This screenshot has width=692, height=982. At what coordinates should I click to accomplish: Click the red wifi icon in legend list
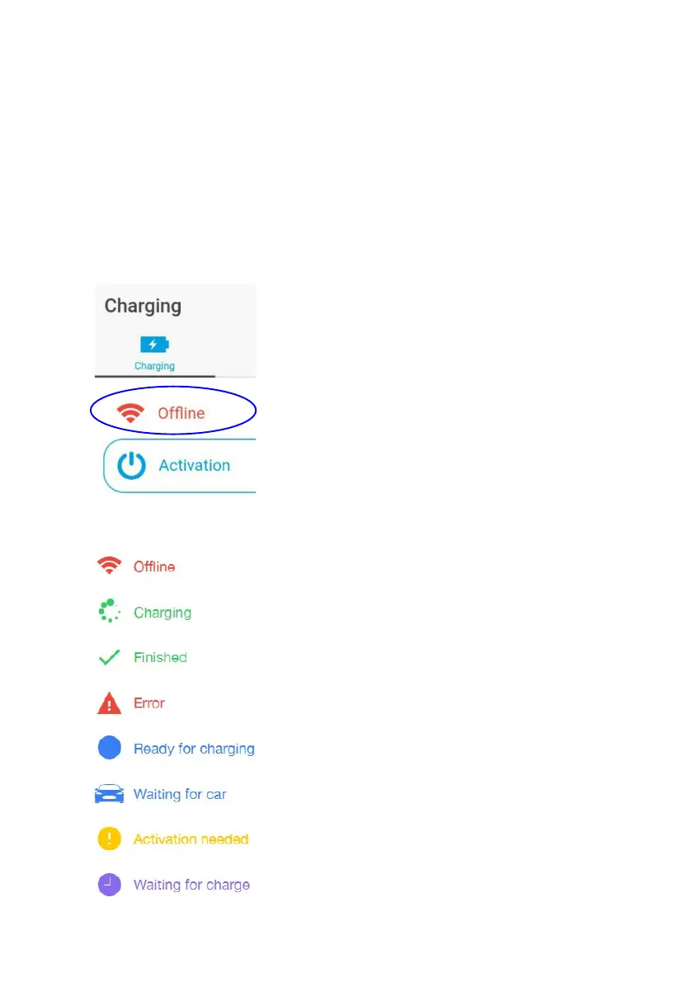(109, 566)
